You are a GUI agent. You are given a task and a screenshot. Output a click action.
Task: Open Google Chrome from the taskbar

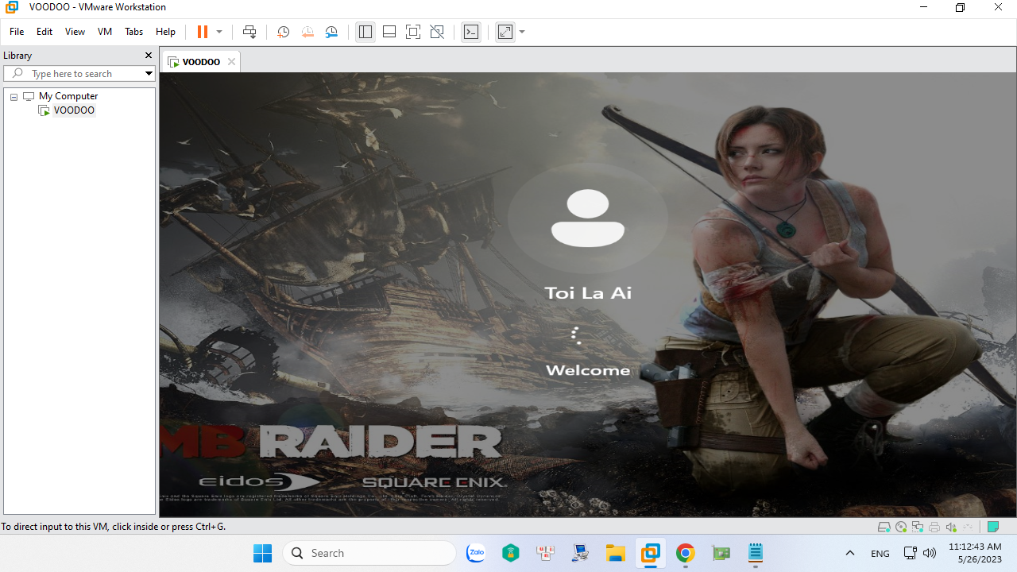685,553
